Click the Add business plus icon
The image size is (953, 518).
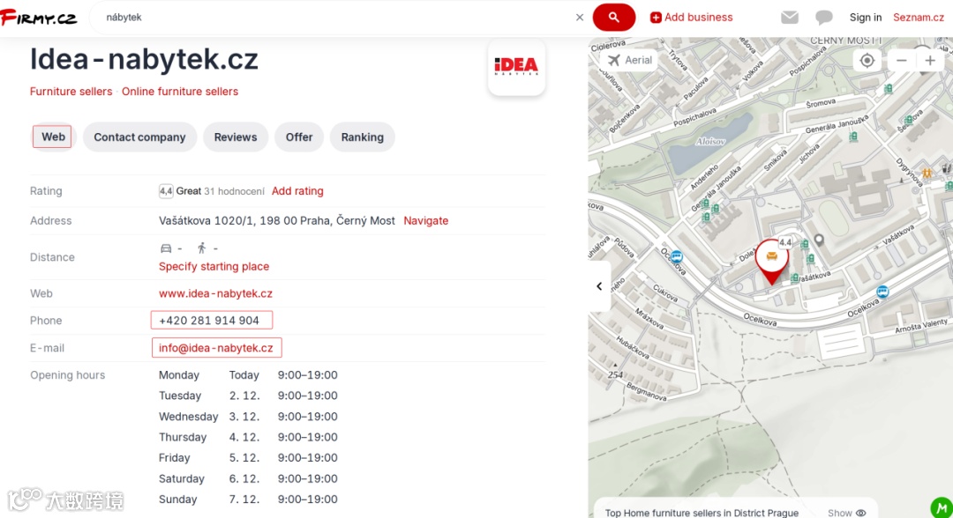pos(655,18)
